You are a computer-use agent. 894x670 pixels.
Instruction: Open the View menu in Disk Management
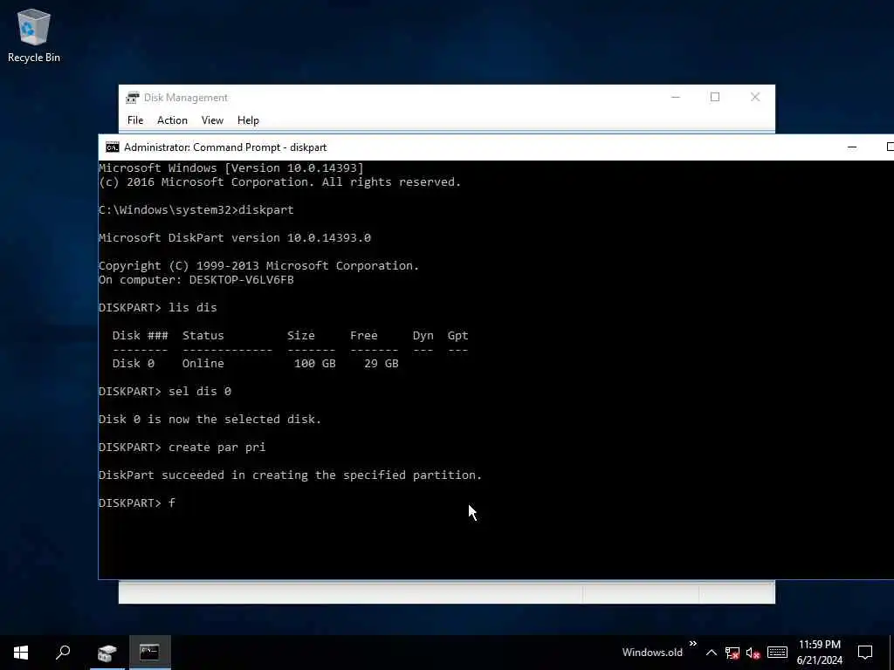212,120
